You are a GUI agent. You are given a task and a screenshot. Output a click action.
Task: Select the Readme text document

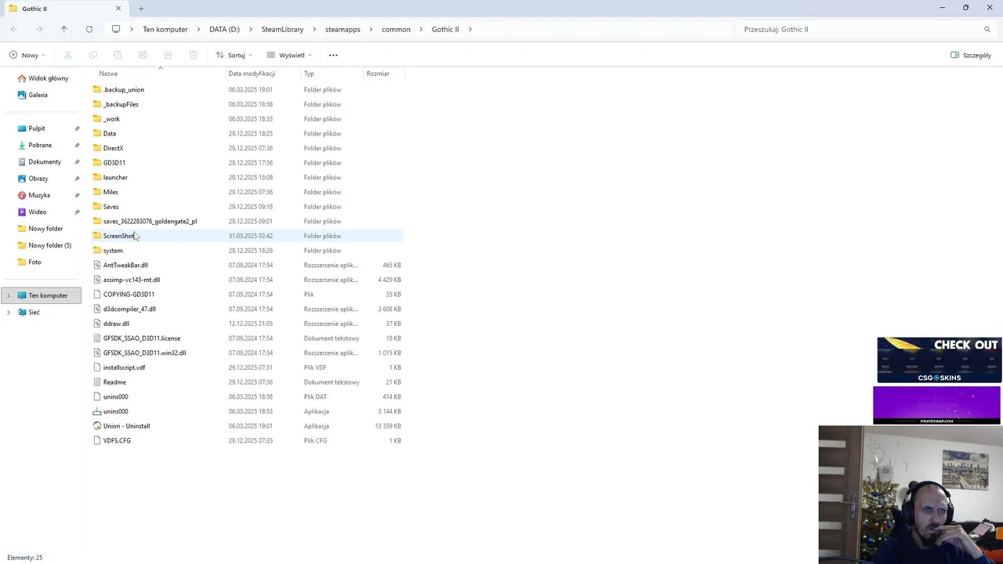tap(114, 382)
